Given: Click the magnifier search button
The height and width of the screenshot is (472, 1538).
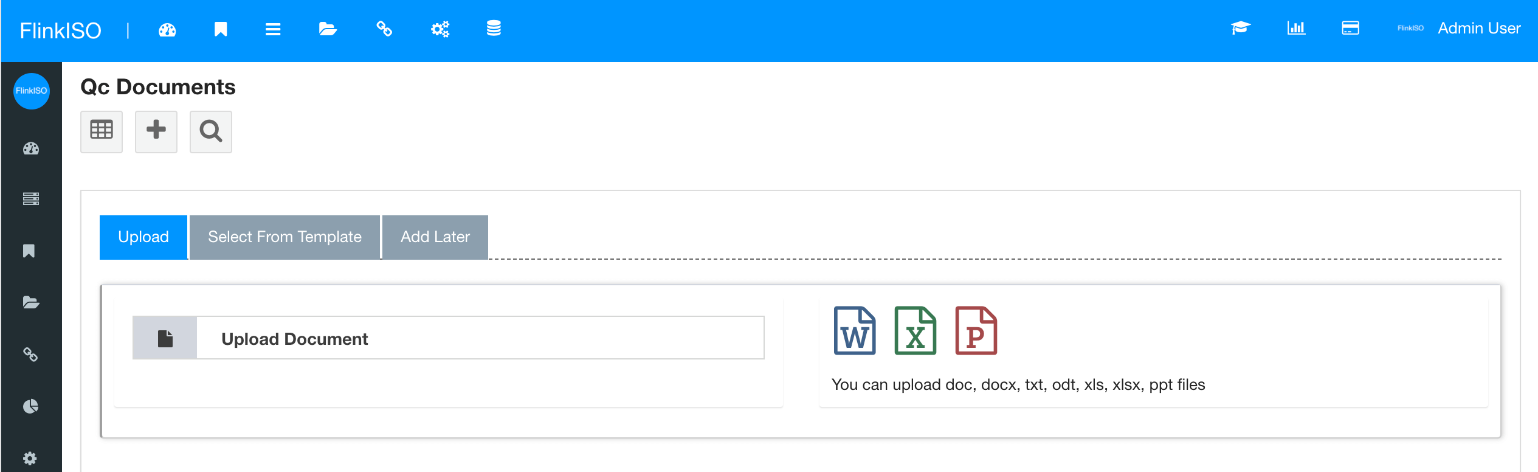Looking at the screenshot, I should coord(211,131).
